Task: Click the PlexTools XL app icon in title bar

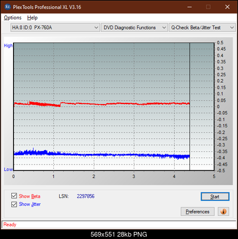Action: tap(8, 7)
